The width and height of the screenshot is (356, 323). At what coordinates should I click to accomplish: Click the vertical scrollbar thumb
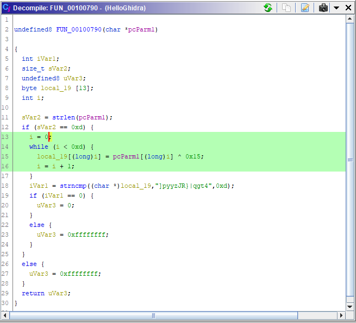350,160
